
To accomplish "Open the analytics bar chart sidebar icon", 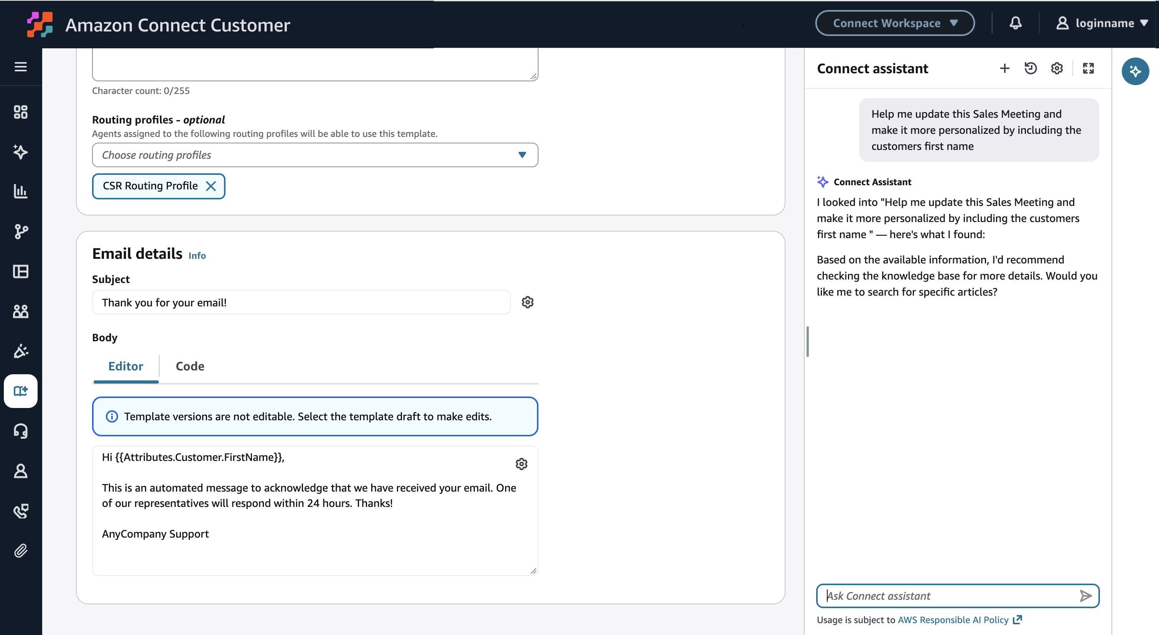I will point(21,192).
